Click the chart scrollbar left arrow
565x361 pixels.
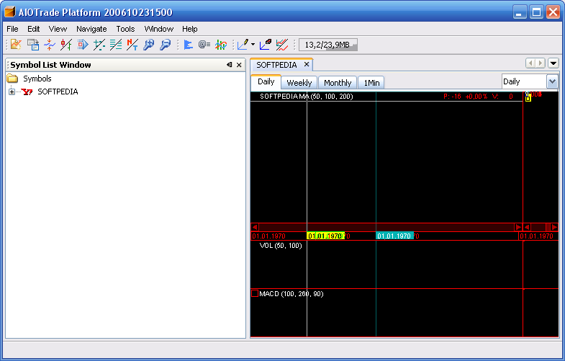255,227
